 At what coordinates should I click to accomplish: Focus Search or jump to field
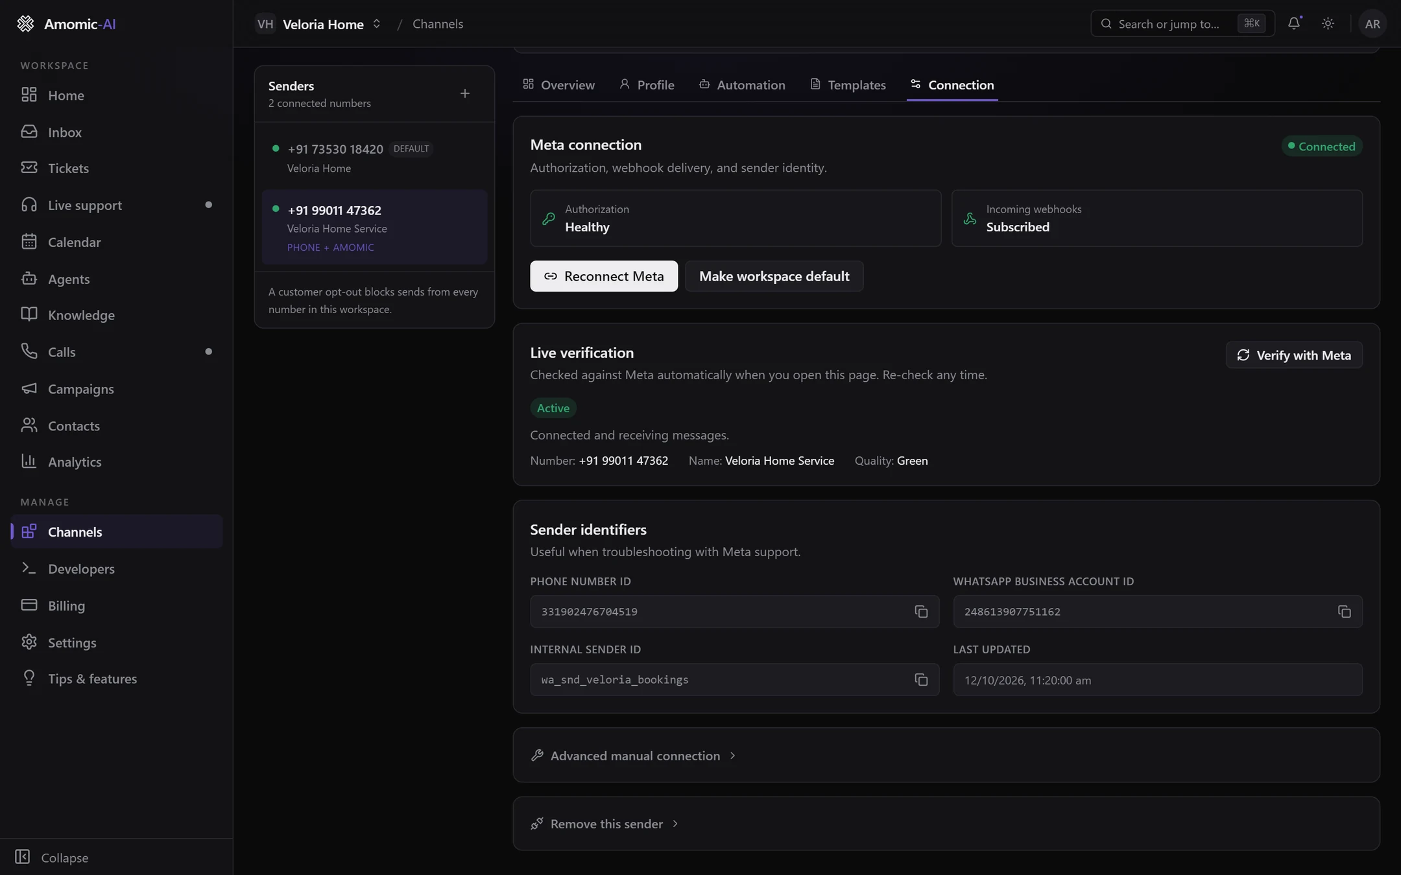(1182, 24)
